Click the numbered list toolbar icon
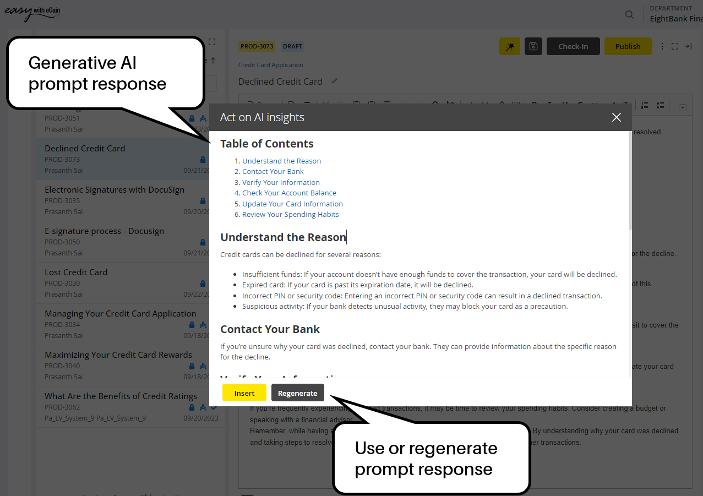The image size is (703, 496). point(645,105)
